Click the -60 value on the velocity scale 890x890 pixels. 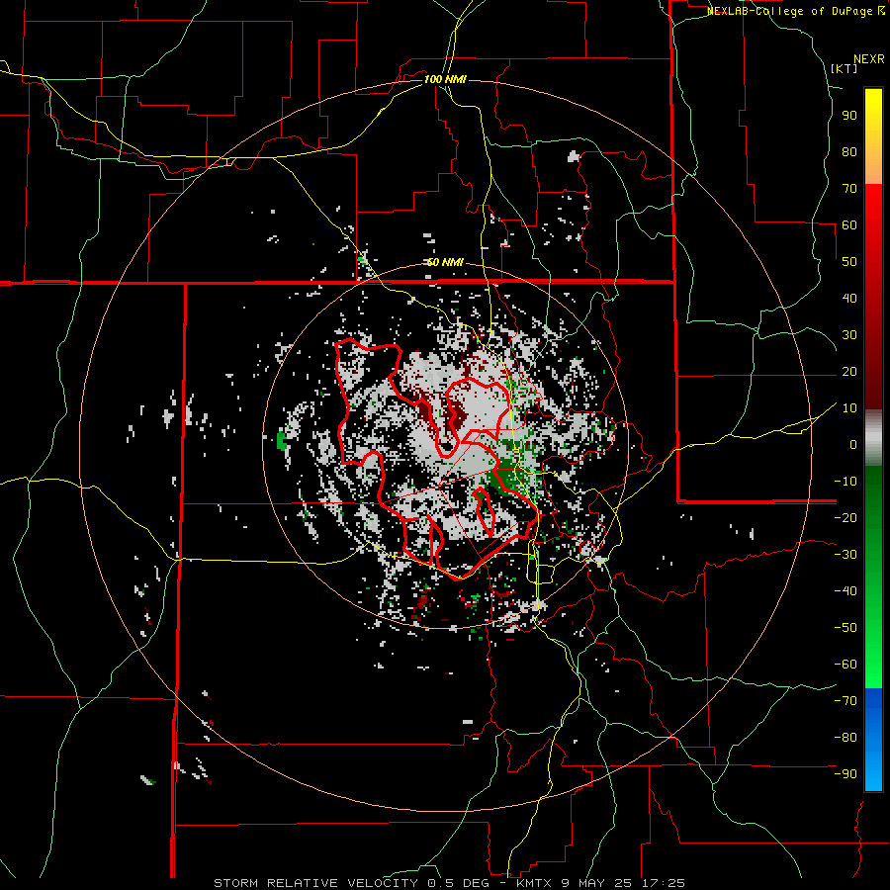coord(845,665)
